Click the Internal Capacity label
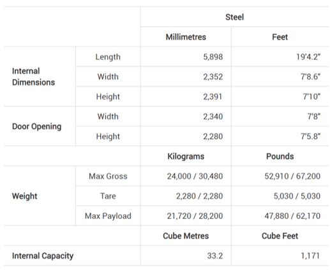Screen dimensions: 330x270 click(43, 256)
